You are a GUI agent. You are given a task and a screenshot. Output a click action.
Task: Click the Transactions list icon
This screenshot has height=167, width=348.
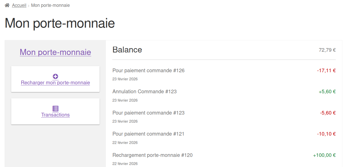[55, 109]
